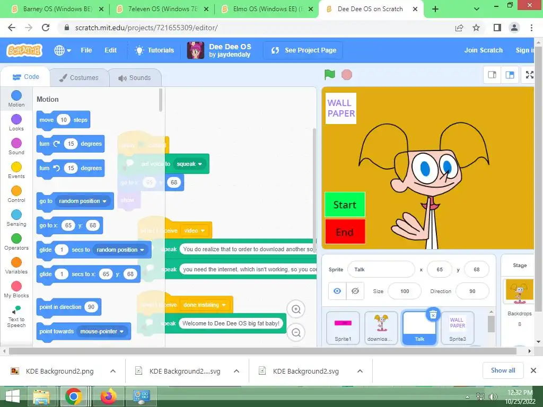
Task: Click the sprite name field Talk
Action: [x=381, y=269]
